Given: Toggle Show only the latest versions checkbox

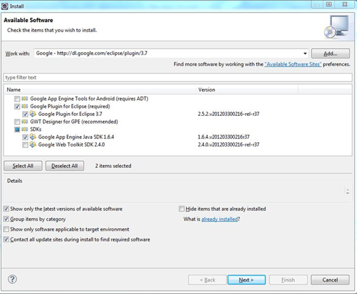Looking at the screenshot, I should pos(7,209).
